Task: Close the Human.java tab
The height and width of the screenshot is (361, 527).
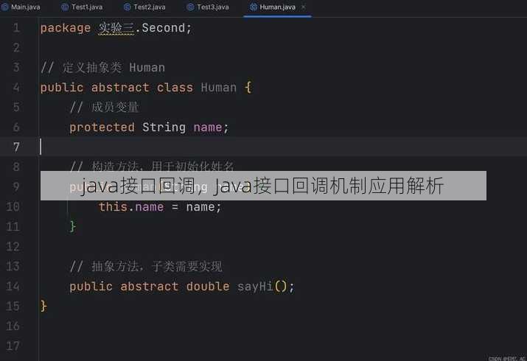Action: (x=304, y=7)
